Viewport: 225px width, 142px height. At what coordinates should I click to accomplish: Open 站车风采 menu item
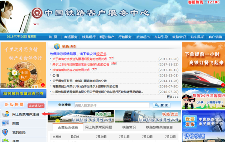(197, 37)
